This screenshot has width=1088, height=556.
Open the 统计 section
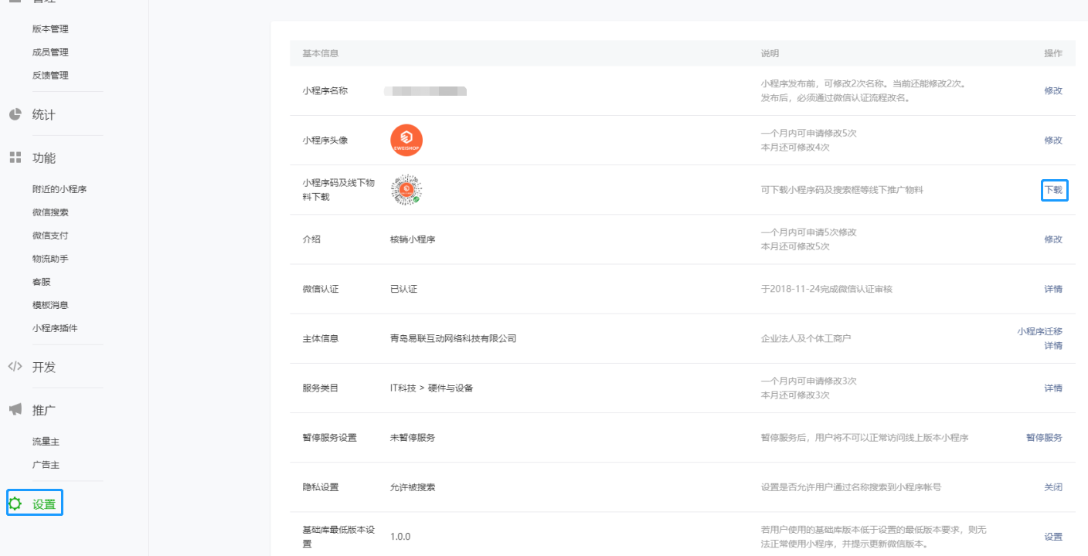(44, 114)
